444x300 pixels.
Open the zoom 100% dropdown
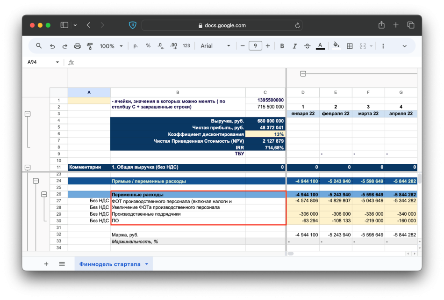[x=111, y=46]
